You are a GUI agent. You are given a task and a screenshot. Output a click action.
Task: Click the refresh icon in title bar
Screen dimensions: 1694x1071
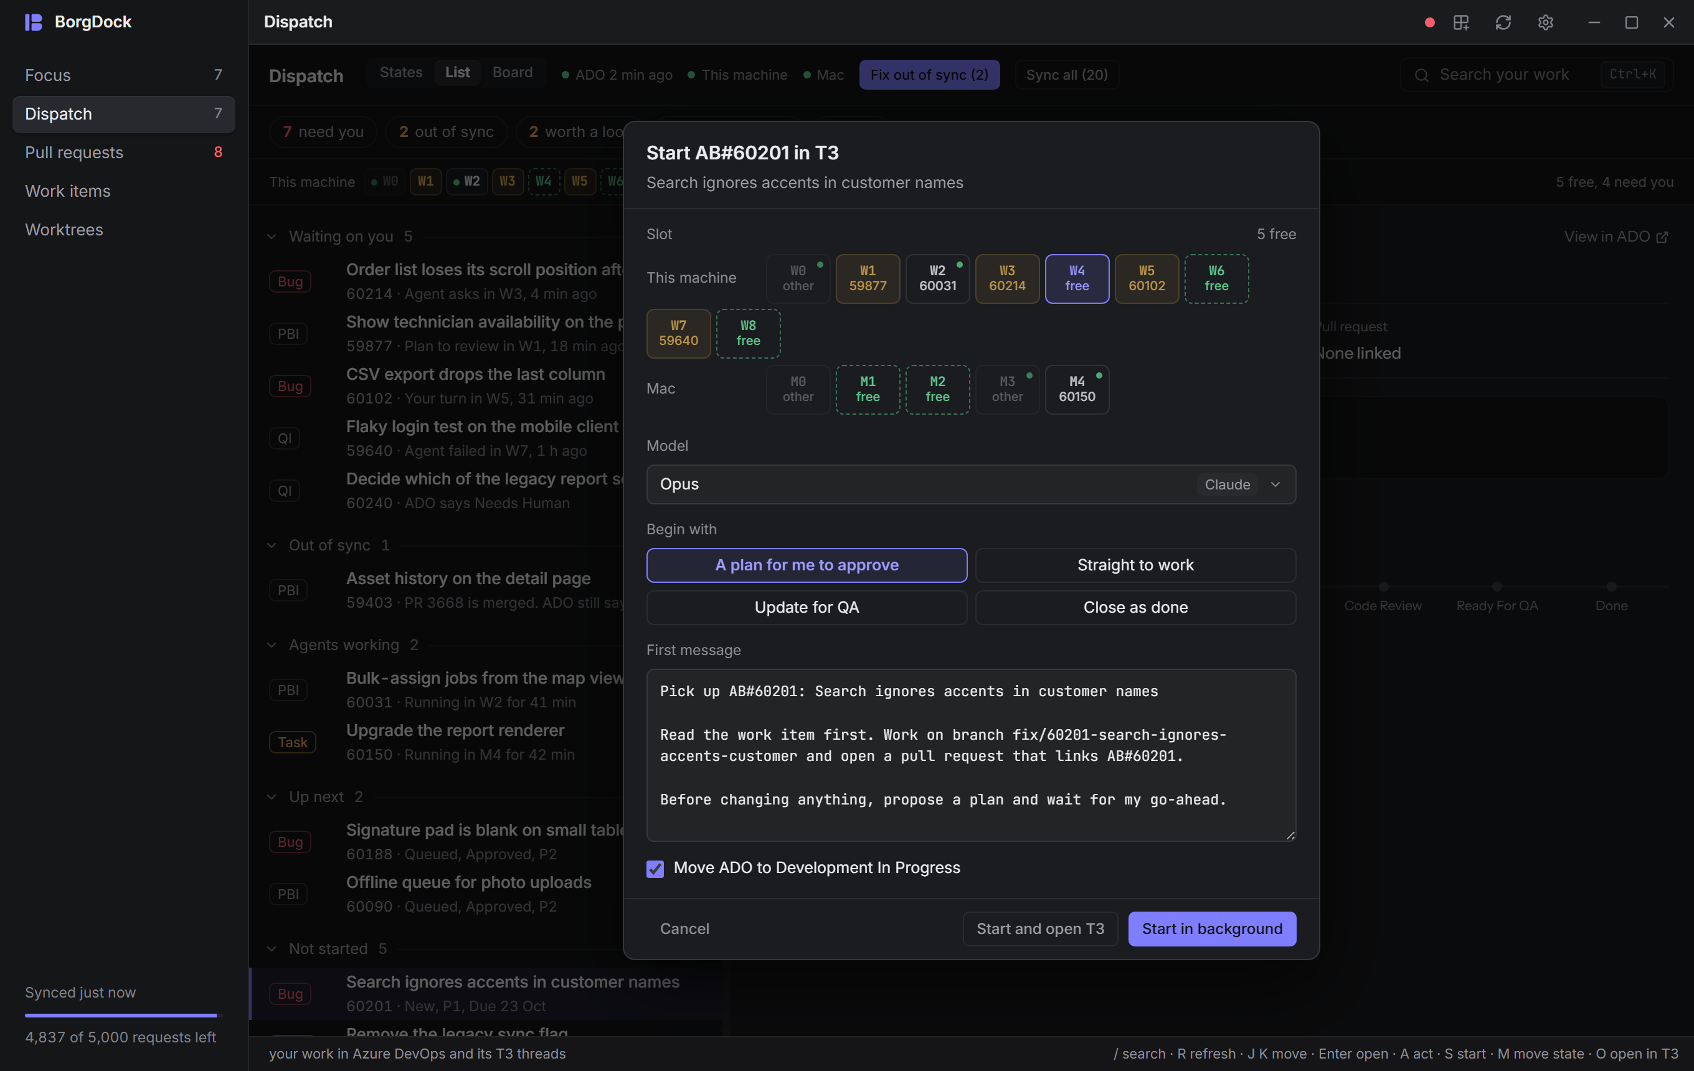(1503, 22)
